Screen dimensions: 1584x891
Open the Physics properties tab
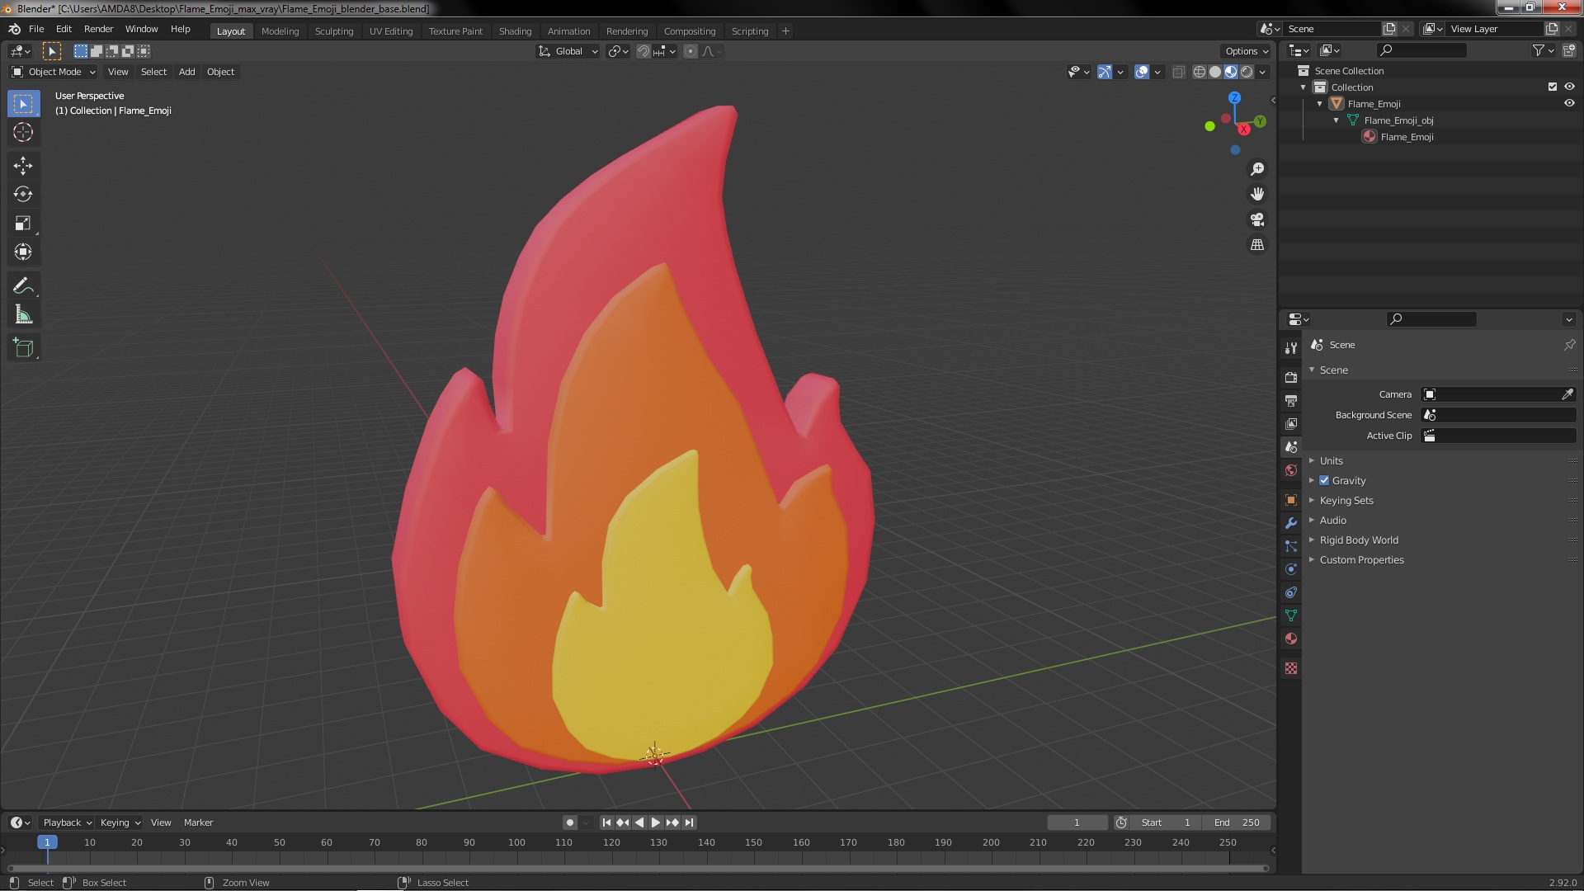click(x=1291, y=569)
